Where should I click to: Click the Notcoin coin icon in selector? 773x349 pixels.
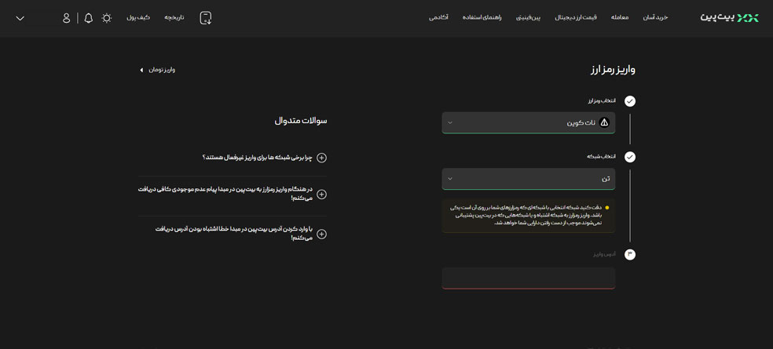(x=604, y=122)
